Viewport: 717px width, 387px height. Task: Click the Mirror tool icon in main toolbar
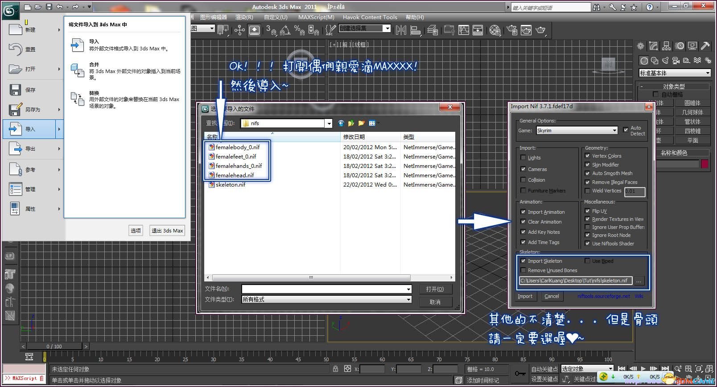[401, 30]
